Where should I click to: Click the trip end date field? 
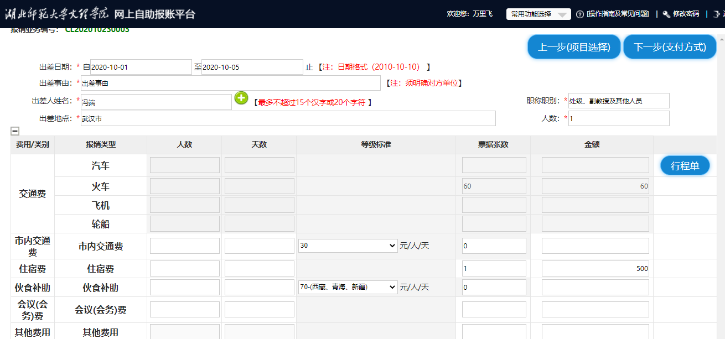tap(252, 67)
